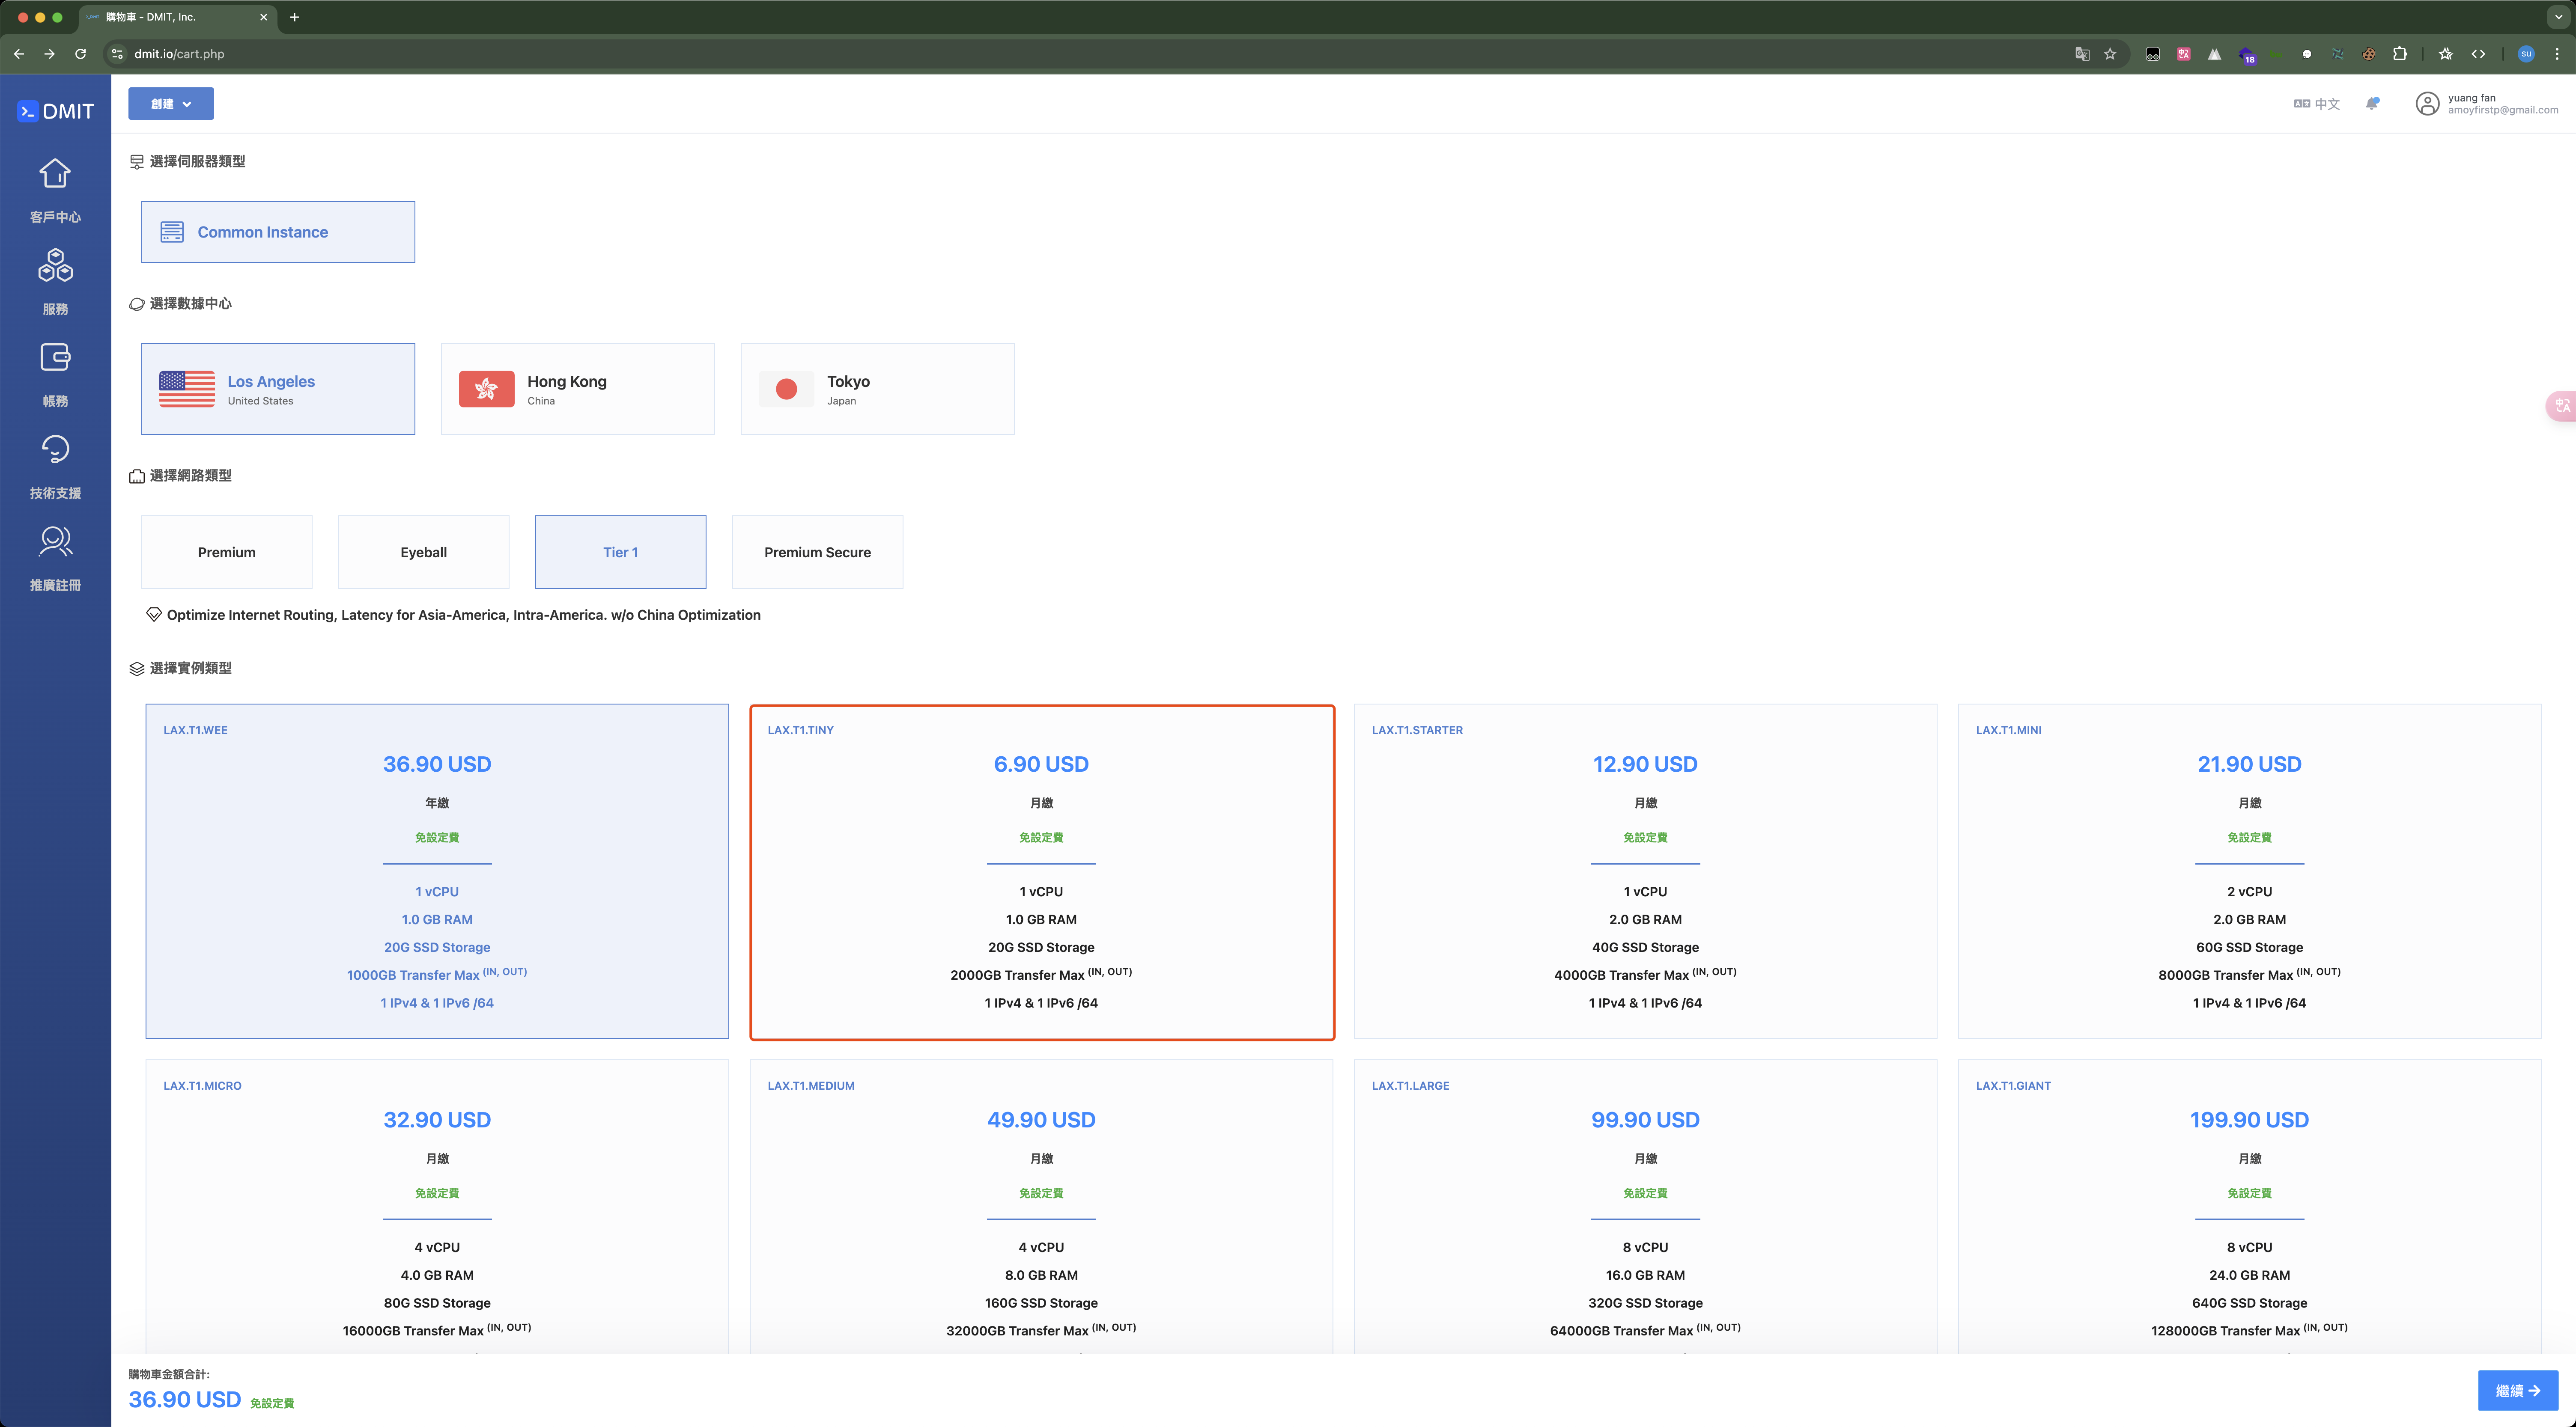Choose the Premium network type
This screenshot has height=1427, width=2576.
pyautogui.click(x=227, y=553)
